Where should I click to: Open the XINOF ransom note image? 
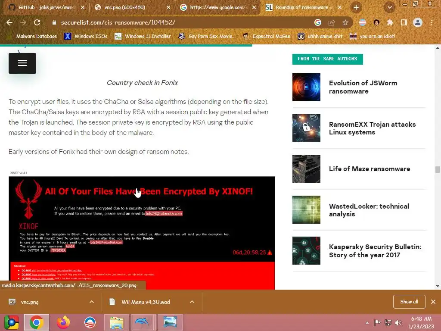[142, 229]
